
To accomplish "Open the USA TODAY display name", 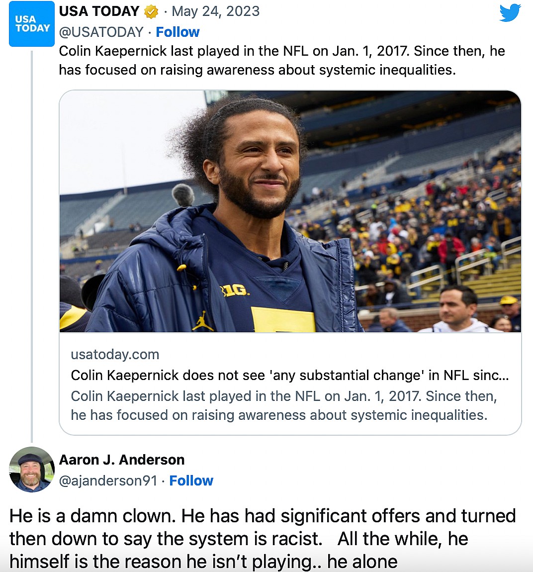I will pos(99,11).
